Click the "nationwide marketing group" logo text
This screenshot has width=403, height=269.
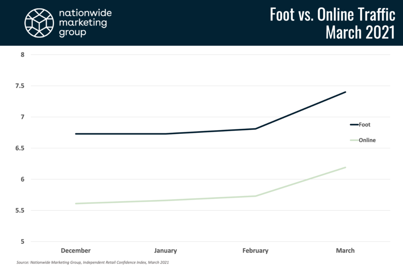[85, 23]
